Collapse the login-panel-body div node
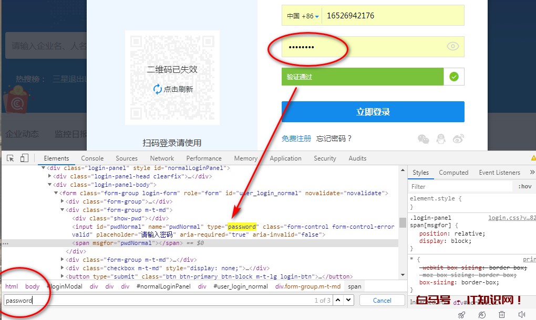This screenshot has height=320, width=536. (50, 185)
